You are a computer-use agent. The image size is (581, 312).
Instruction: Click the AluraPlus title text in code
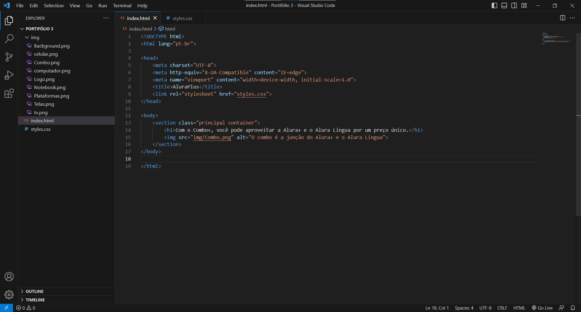pos(186,87)
